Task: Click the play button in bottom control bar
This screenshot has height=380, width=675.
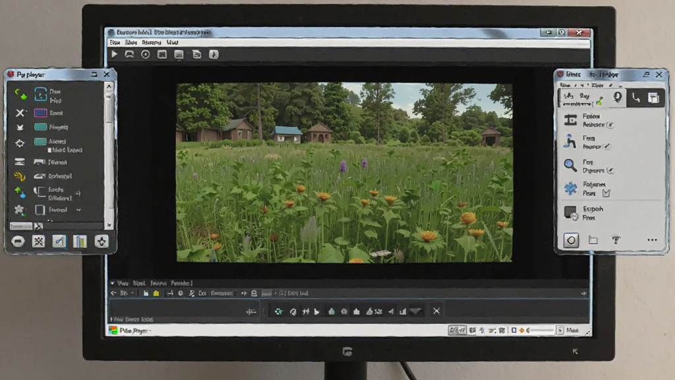Action: point(317,311)
